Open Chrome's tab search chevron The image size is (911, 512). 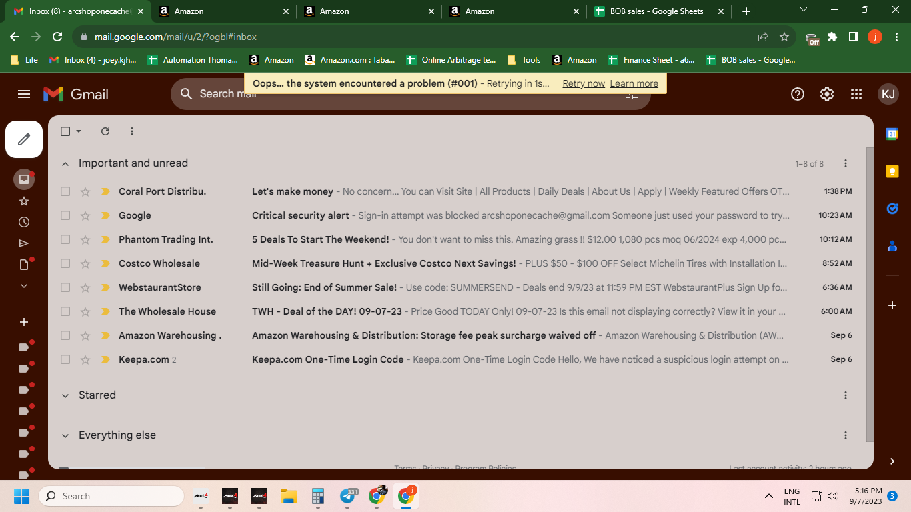(804, 10)
